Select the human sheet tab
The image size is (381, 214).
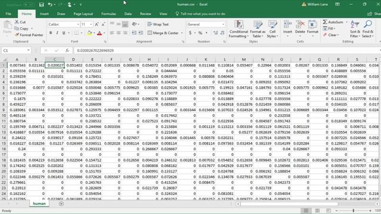pos(39,203)
